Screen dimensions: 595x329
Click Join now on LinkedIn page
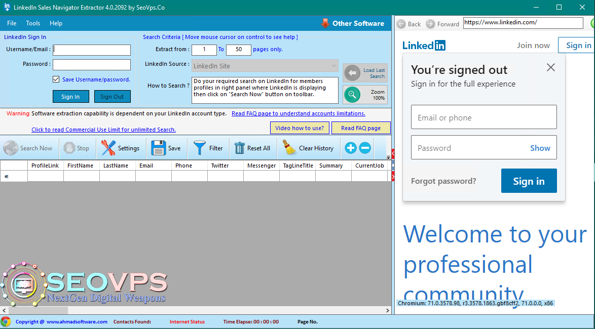[x=533, y=46]
